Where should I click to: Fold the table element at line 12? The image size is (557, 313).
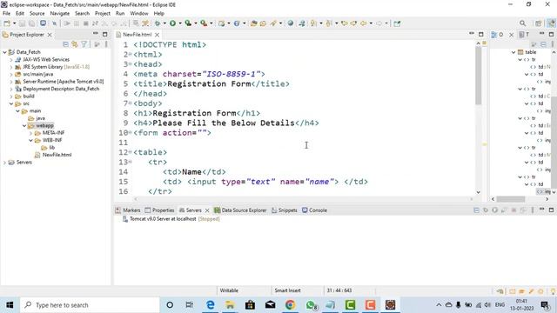coord(131,152)
